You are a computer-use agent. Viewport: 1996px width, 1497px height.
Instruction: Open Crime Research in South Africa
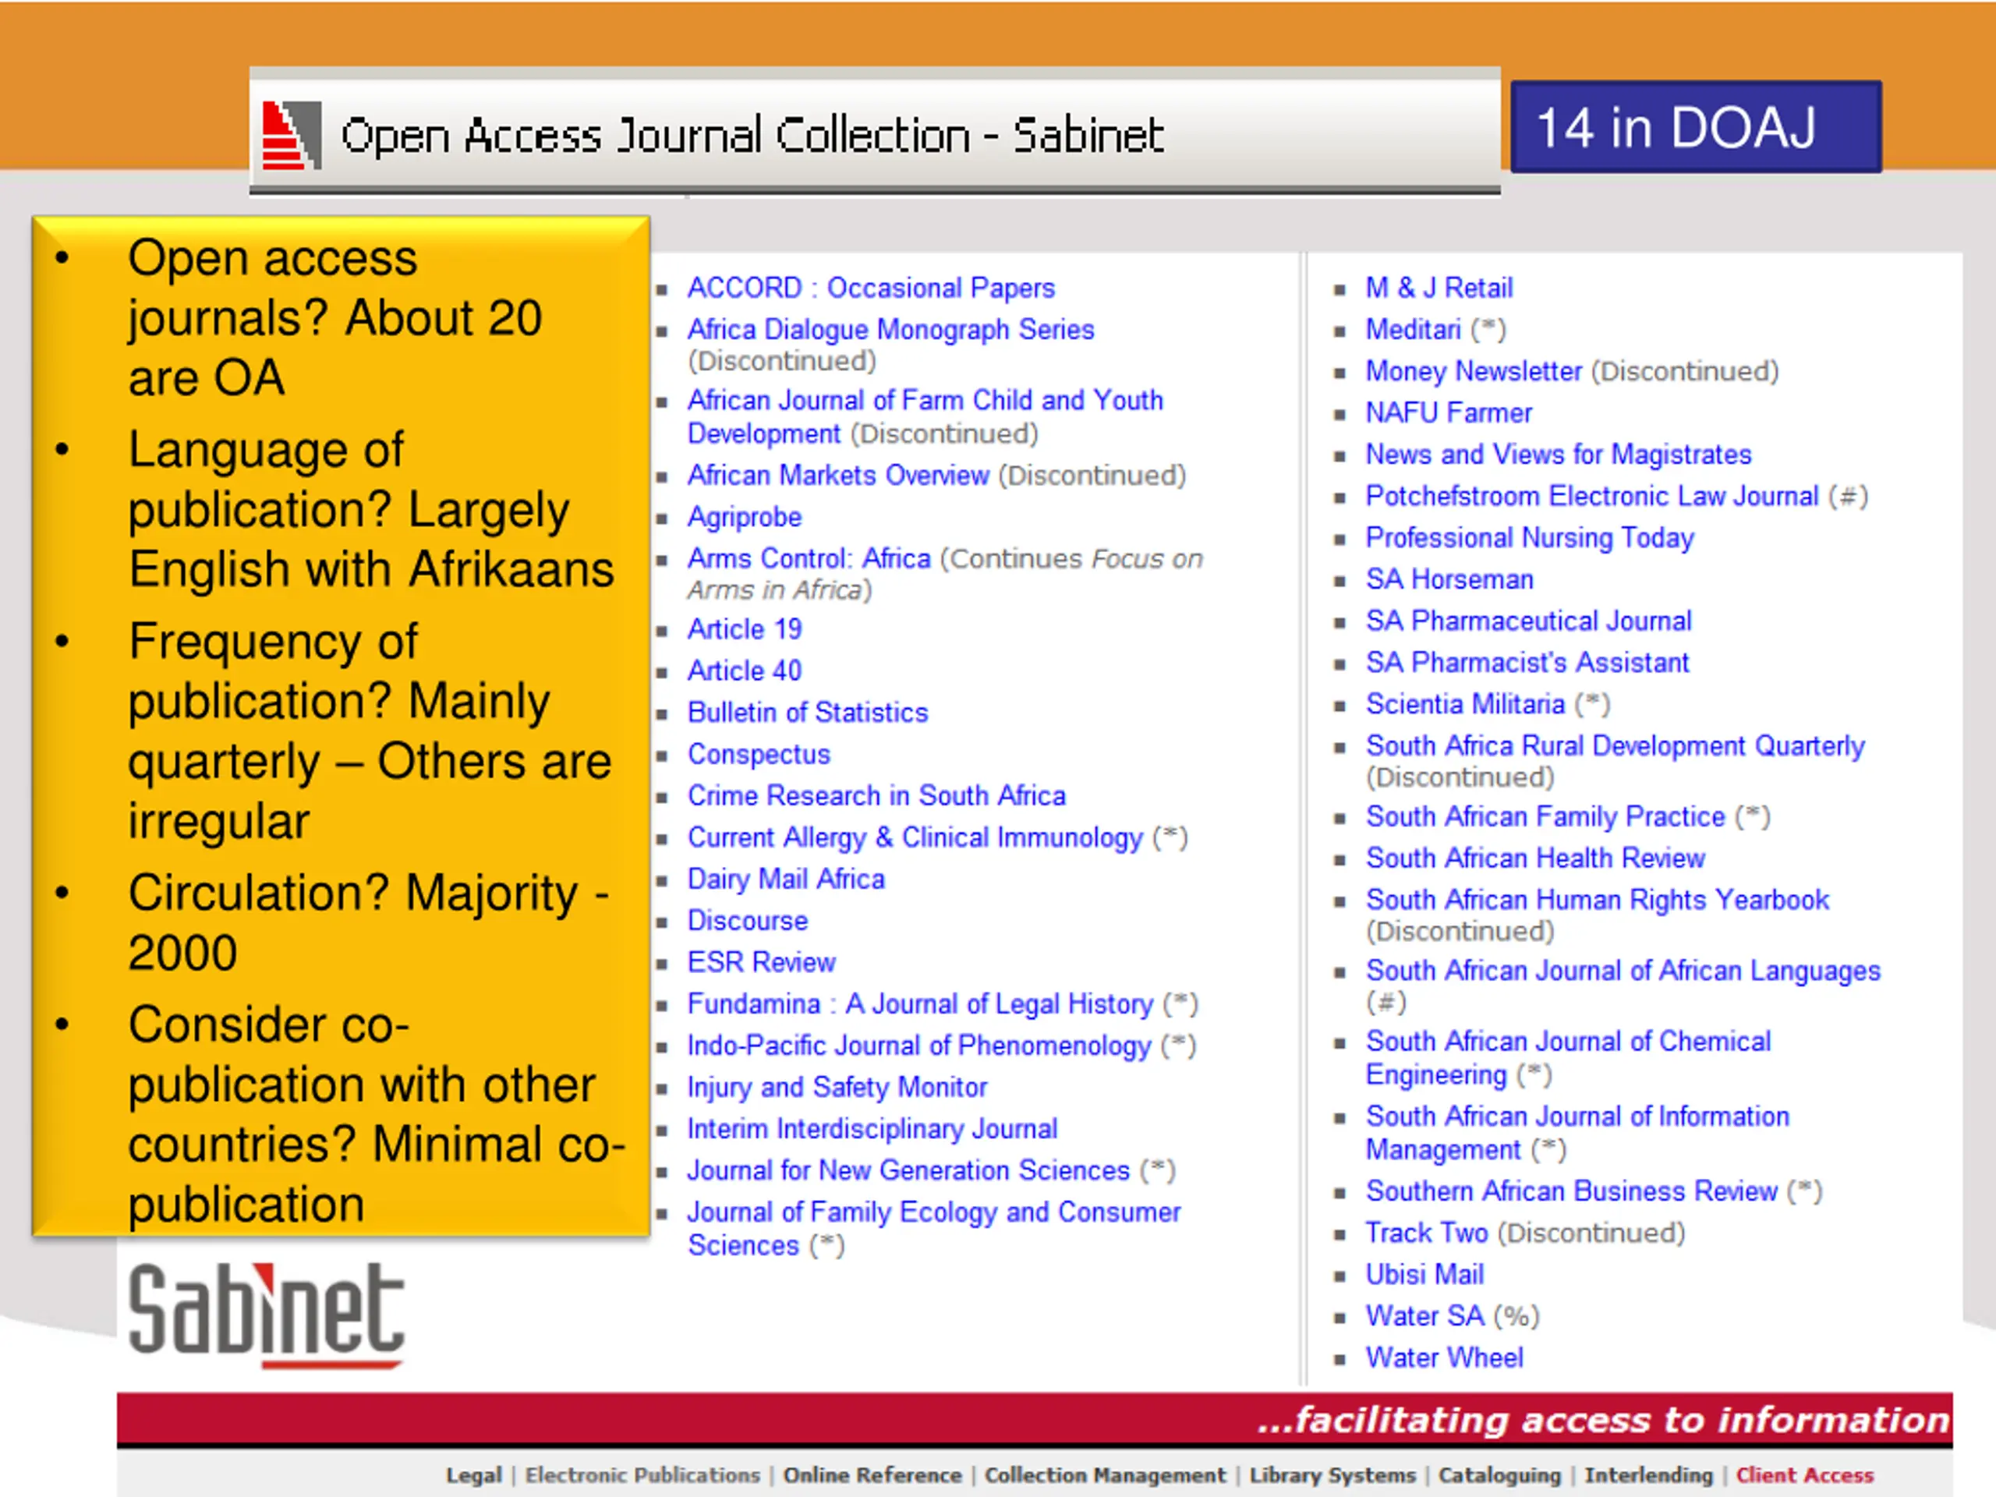tap(876, 795)
